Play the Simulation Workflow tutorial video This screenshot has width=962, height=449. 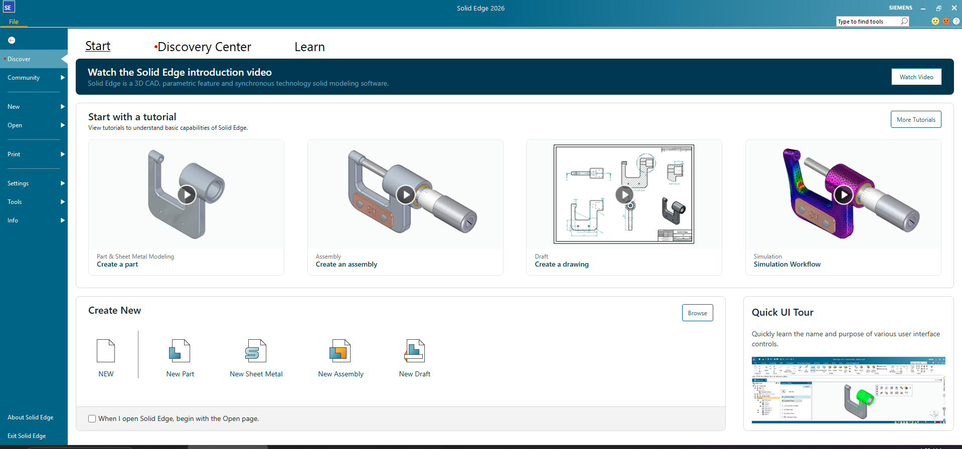pyautogui.click(x=843, y=194)
